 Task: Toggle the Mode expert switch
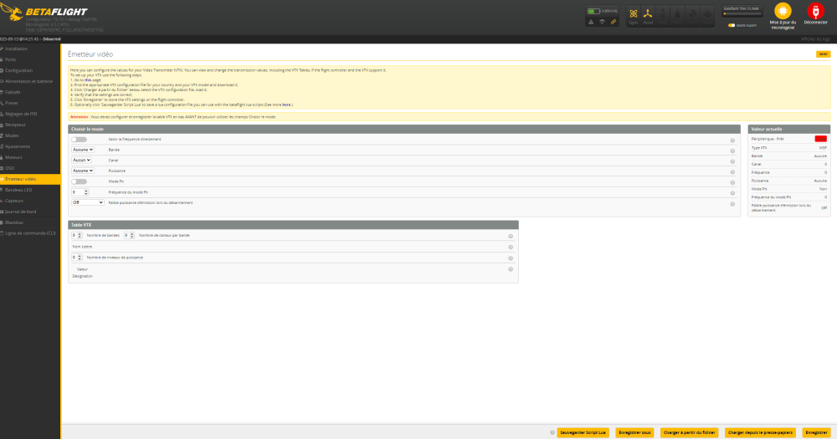click(x=731, y=25)
